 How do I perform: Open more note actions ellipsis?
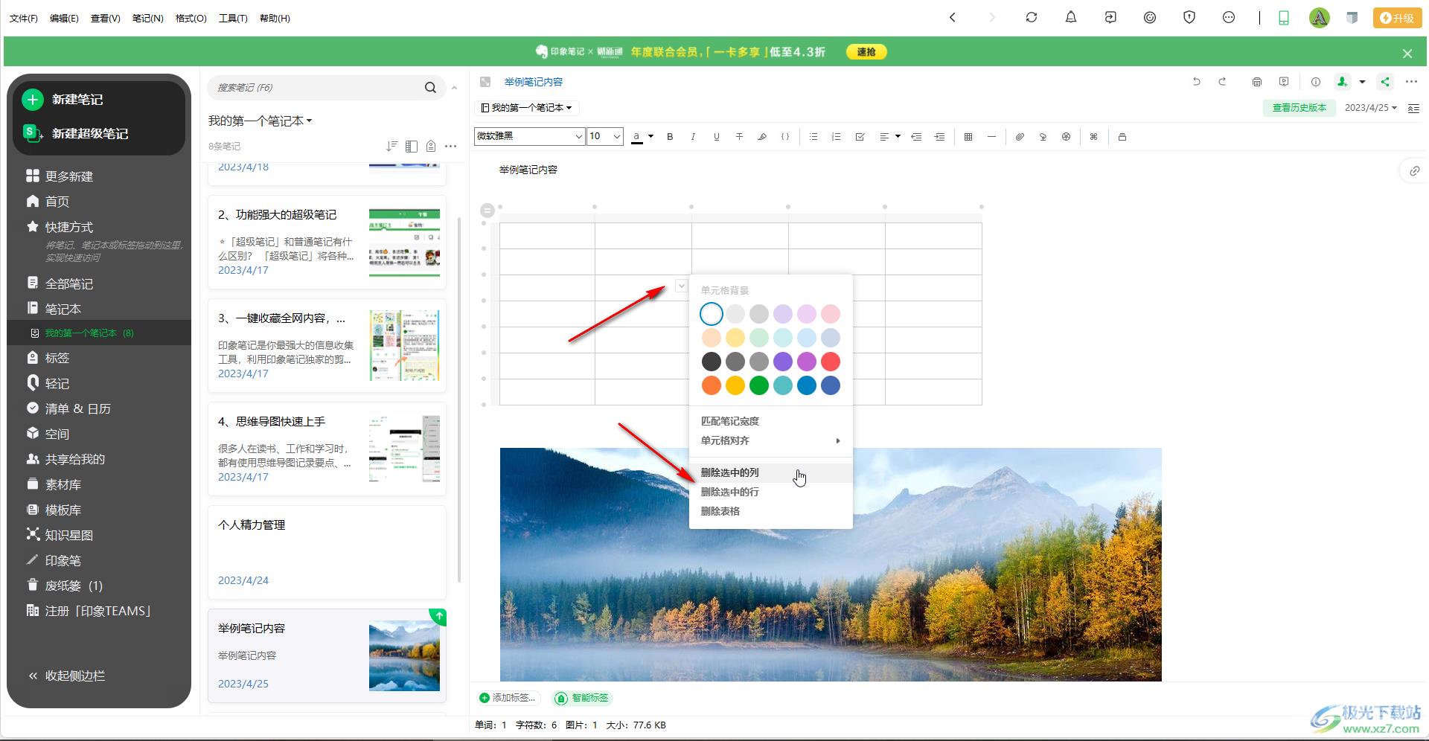click(1411, 82)
